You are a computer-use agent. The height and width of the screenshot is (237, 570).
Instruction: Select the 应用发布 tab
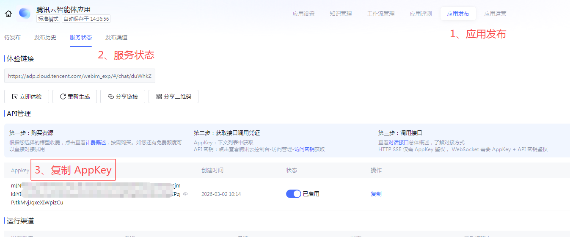pos(458,14)
